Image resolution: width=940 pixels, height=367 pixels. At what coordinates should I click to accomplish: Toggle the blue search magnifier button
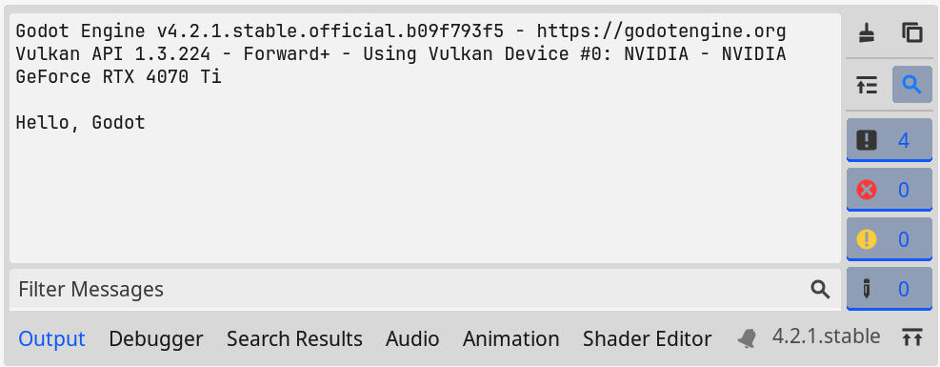911,85
